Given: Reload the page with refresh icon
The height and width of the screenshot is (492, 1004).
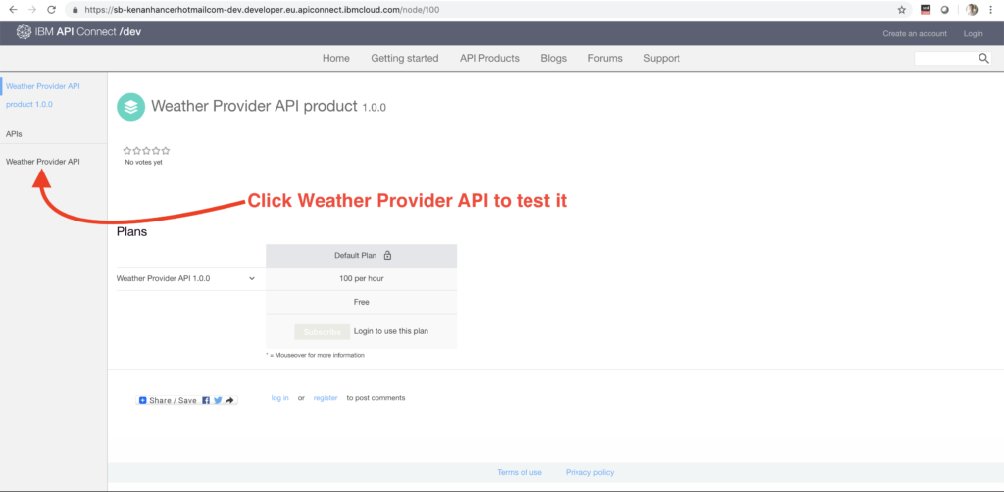Looking at the screenshot, I should [x=52, y=10].
